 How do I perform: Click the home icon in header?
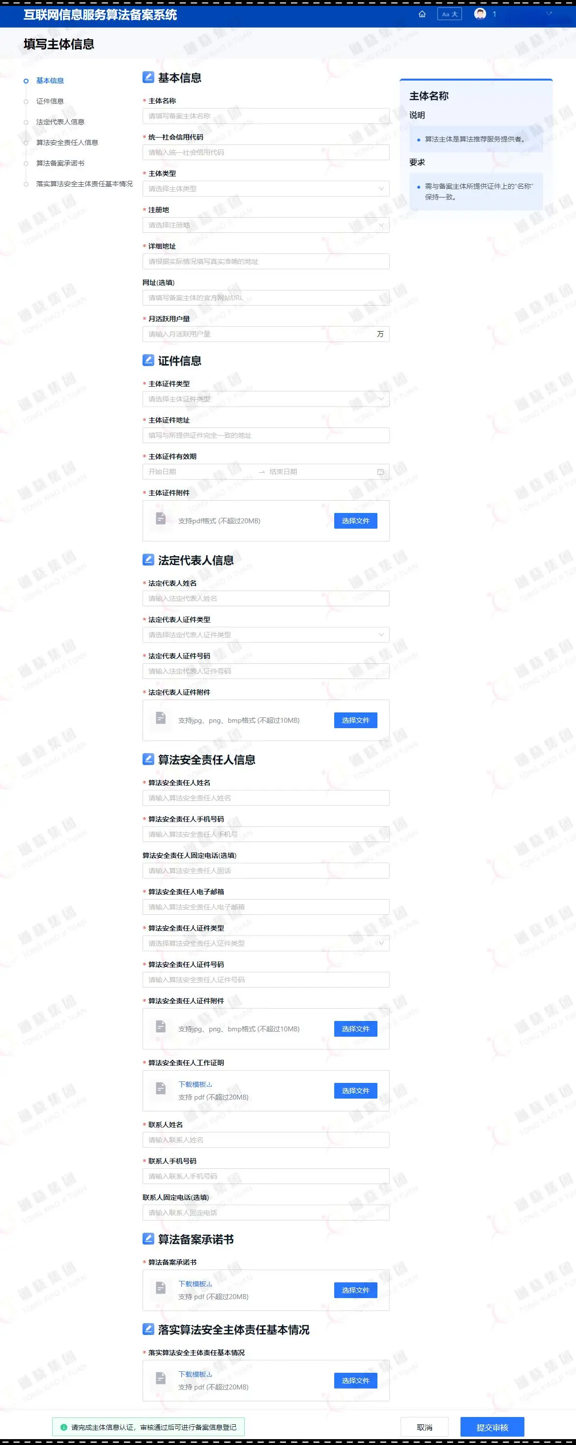pyautogui.click(x=422, y=14)
